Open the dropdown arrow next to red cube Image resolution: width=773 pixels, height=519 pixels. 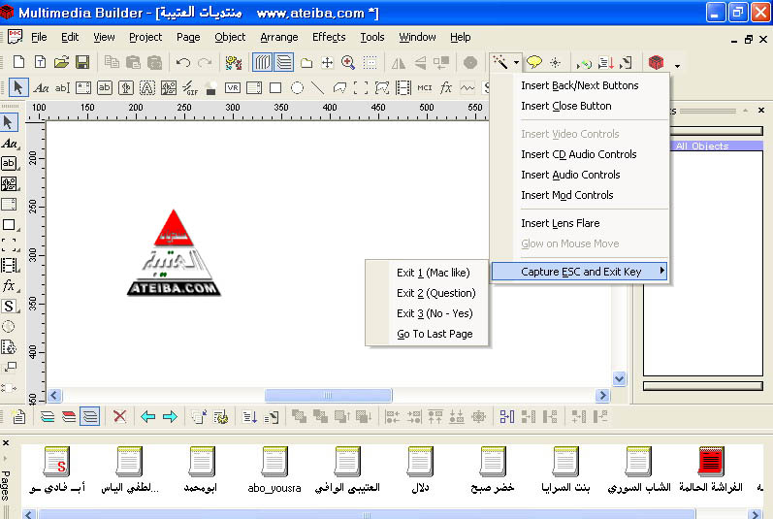point(677,66)
